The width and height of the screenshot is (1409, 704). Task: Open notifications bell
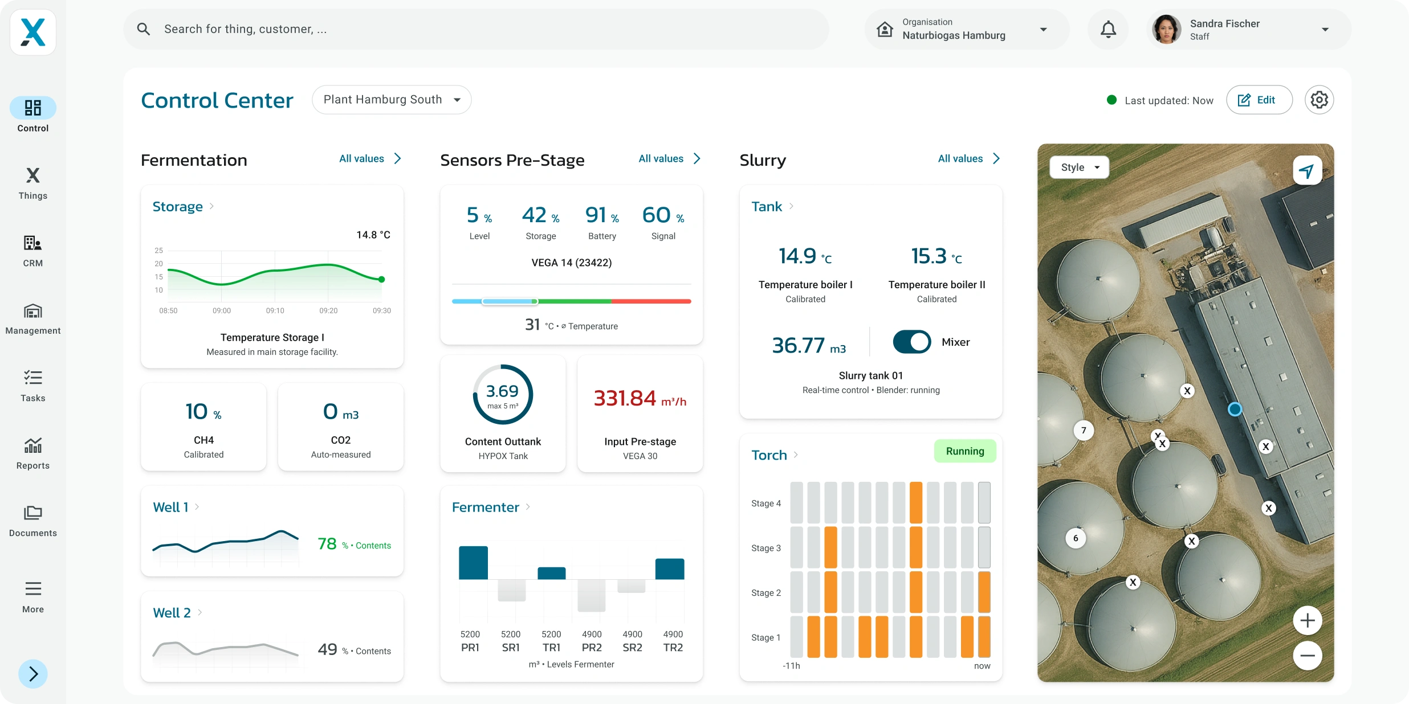pyautogui.click(x=1108, y=29)
